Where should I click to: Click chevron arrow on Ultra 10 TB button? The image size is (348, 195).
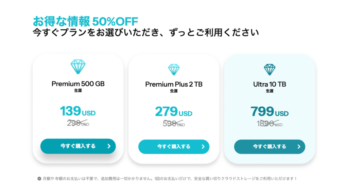pyautogui.click(x=299, y=147)
